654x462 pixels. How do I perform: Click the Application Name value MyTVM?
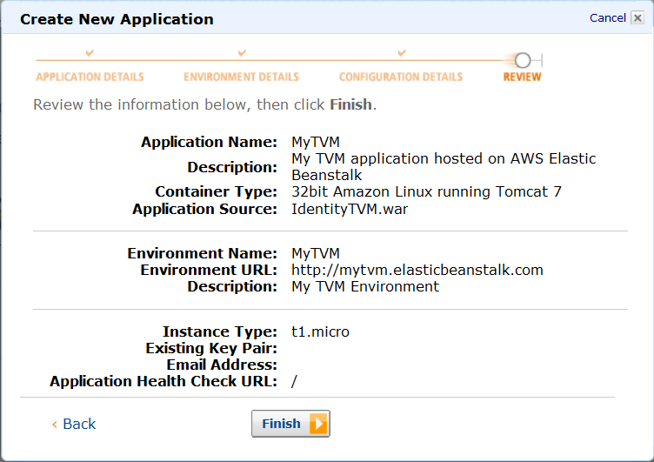316,142
